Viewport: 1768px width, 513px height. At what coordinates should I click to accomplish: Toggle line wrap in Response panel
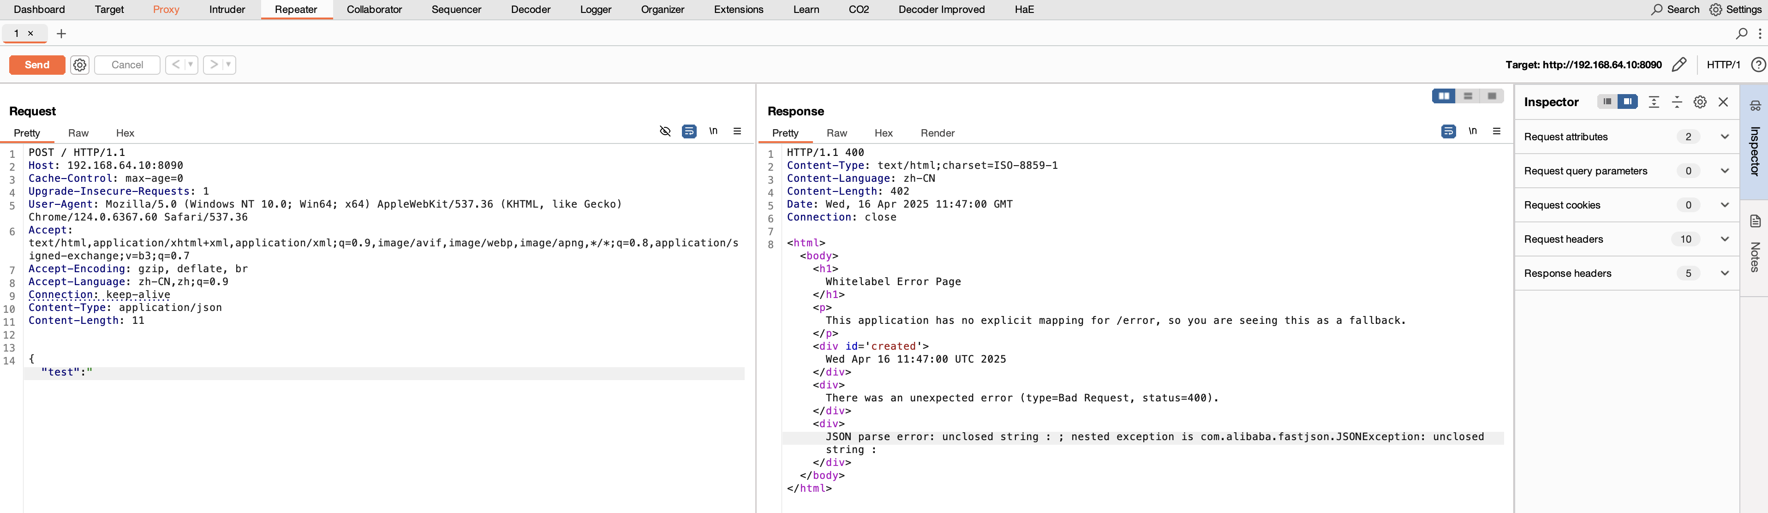(1448, 131)
